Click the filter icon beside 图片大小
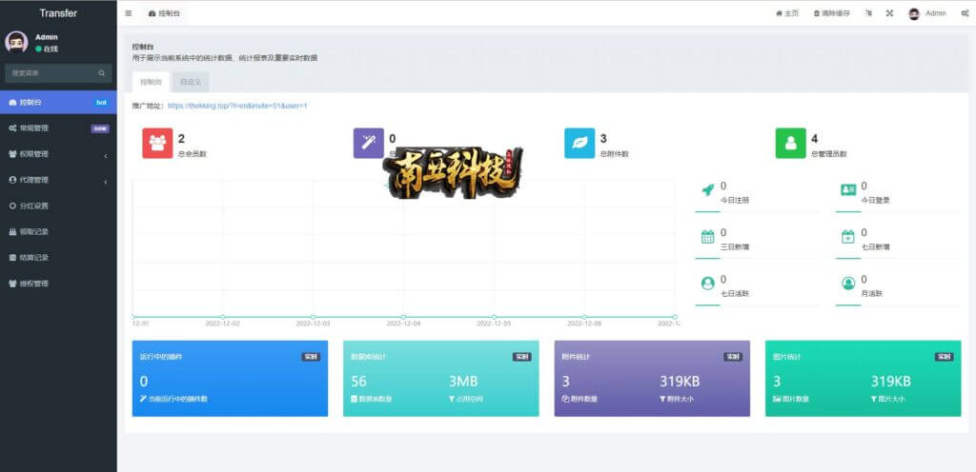This screenshot has height=472, width=976. [x=874, y=399]
